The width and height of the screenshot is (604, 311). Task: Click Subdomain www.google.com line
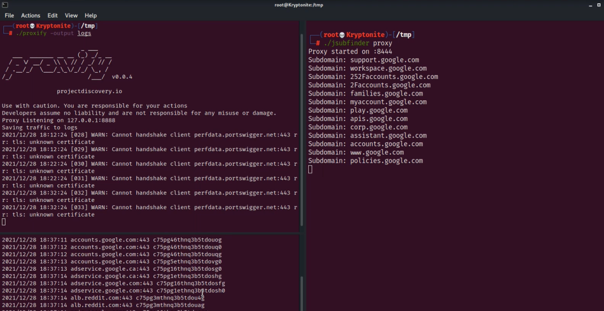(x=356, y=153)
